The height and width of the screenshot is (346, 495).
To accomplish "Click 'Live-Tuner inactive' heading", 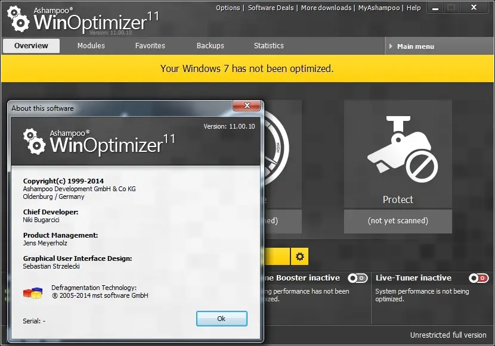I will pyautogui.click(x=413, y=278).
